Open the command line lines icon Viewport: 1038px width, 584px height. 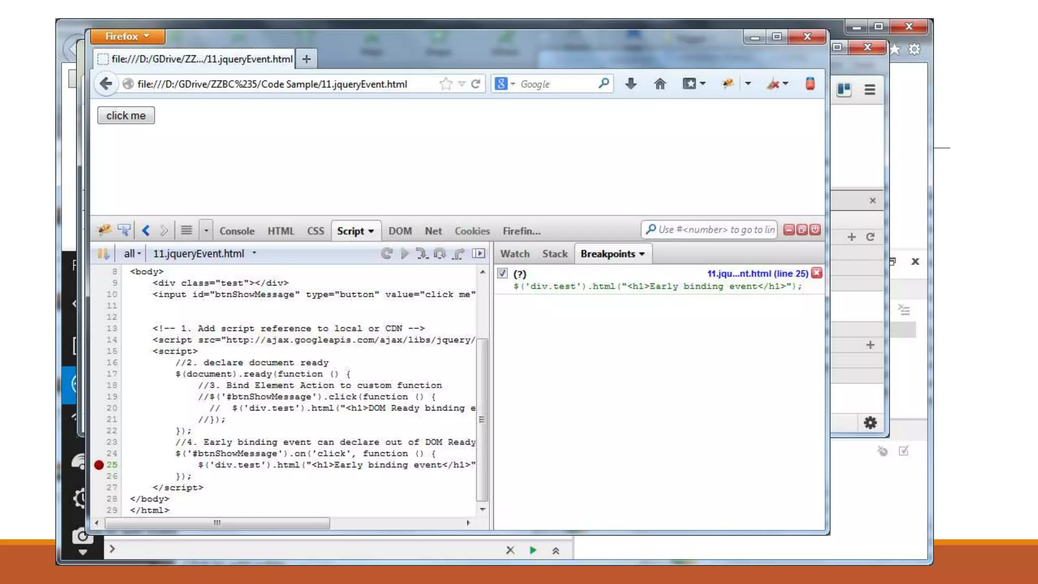[186, 231]
